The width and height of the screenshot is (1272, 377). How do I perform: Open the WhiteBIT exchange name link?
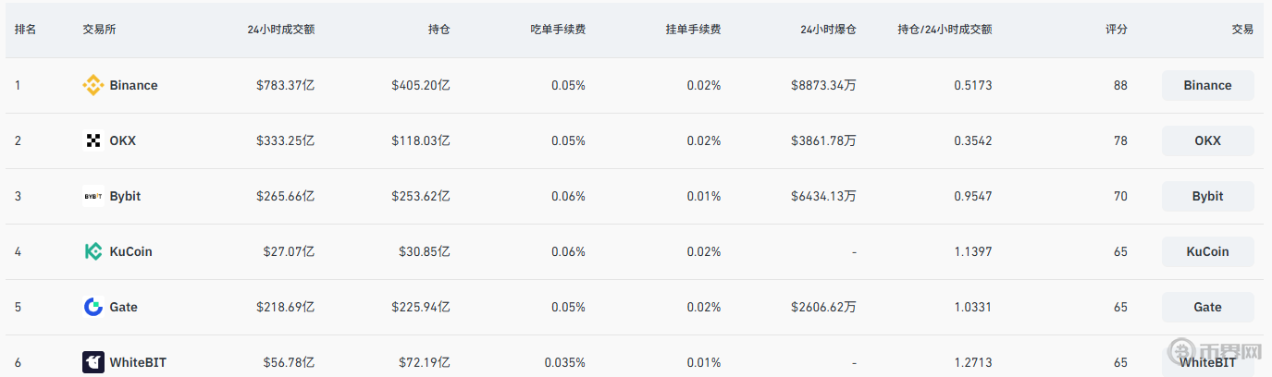[x=138, y=362]
